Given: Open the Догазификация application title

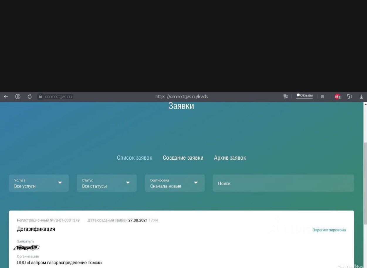Looking at the screenshot, I should click(x=36, y=229).
